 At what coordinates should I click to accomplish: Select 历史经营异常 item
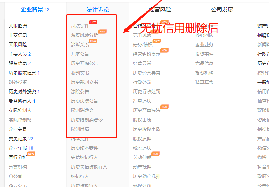coord(147,73)
